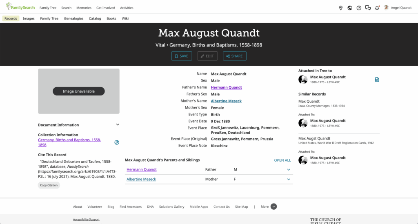Viewport: 418px width, 224px height.
Task: Open Albertine Meseck link in Mother's Name field
Action: tap(226, 101)
